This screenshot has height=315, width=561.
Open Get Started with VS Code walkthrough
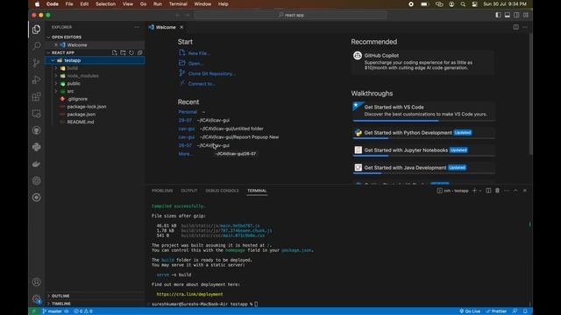(423, 111)
